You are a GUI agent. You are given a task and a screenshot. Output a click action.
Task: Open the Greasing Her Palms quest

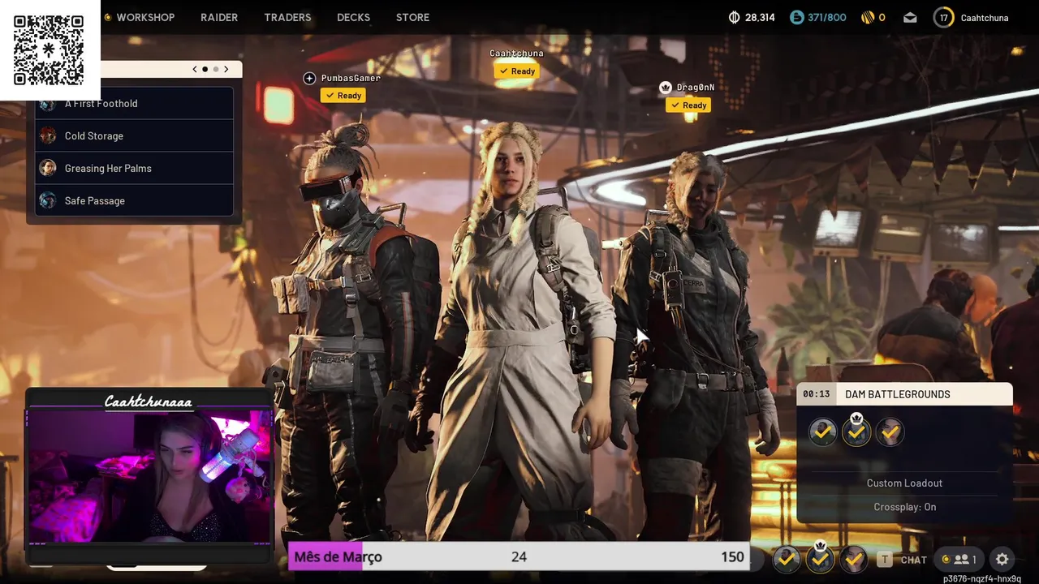click(x=134, y=168)
